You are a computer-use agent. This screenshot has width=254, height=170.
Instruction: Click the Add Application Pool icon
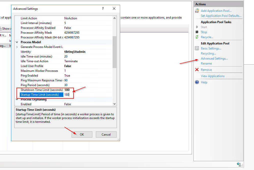[x=197, y=11]
